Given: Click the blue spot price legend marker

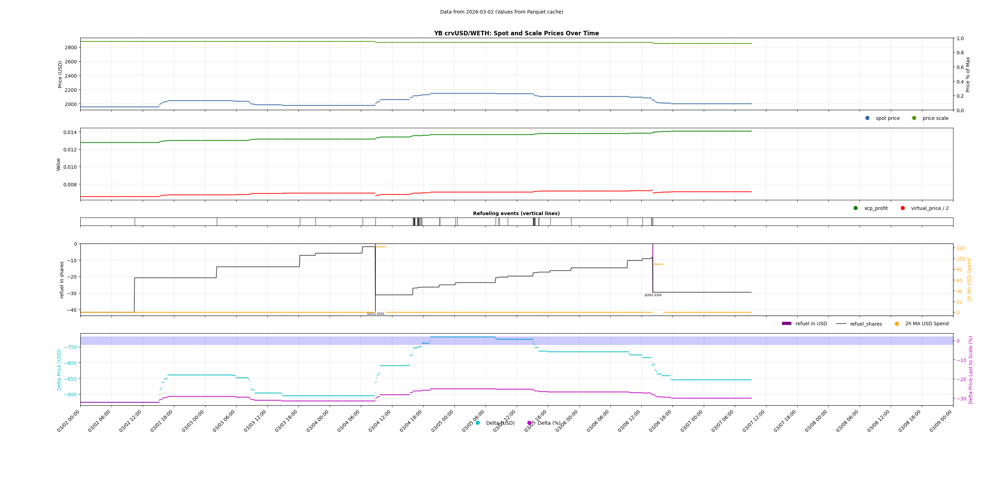Looking at the screenshot, I should tap(867, 118).
